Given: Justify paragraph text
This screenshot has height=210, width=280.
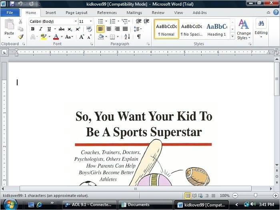Looking at the screenshot, I should (125, 29).
